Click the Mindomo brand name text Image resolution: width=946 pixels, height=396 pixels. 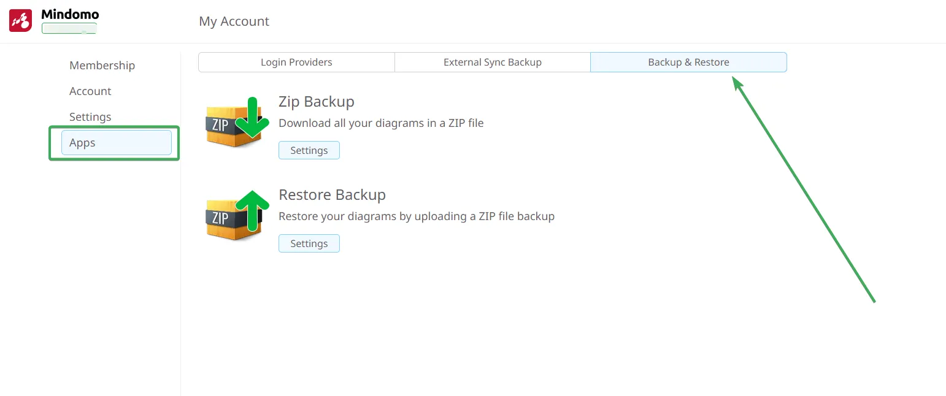70,14
